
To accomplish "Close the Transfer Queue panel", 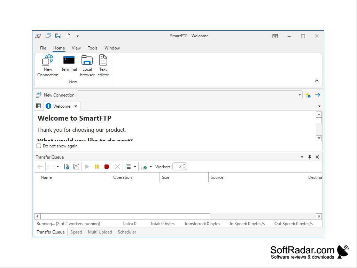I will pos(317,157).
